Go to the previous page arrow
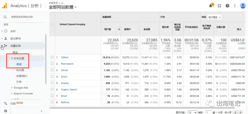The image size is (248, 114). pos(235,112)
